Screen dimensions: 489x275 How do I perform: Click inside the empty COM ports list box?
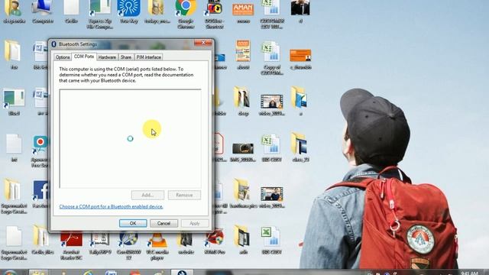[130, 139]
